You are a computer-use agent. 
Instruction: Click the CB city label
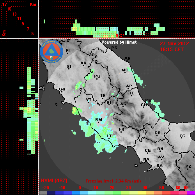click(x=158, y=133)
